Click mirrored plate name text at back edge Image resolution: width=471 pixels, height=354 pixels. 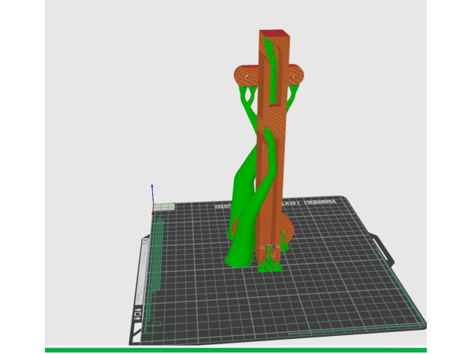point(315,204)
